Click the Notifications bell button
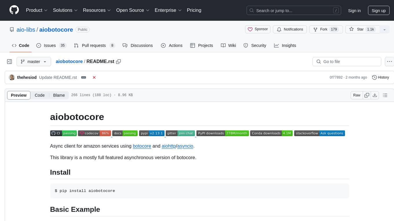Screen dimensions: 394x221 click(x=290, y=29)
